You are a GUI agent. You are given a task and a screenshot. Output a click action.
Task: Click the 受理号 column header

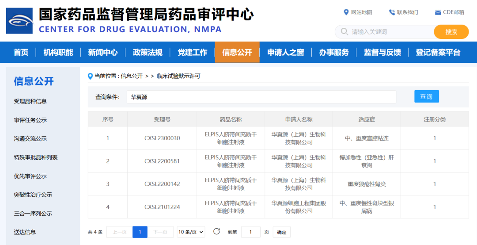point(162,119)
